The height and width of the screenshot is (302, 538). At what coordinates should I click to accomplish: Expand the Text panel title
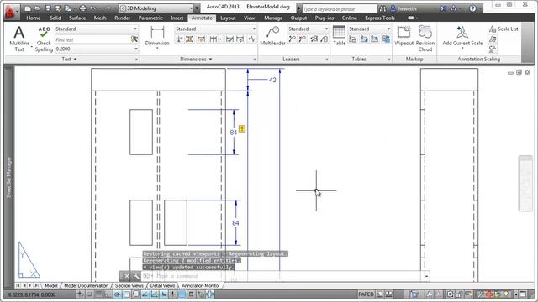pyautogui.click(x=69, y=60)
